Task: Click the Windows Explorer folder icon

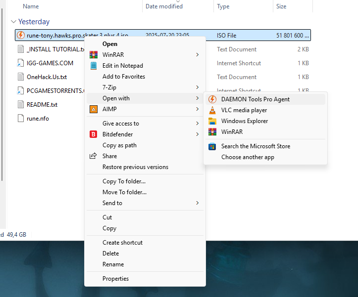Action: [212, 121]
